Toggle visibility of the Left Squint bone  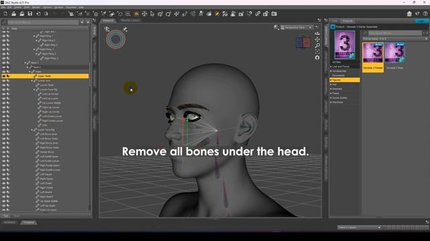(x=3, y=174)
